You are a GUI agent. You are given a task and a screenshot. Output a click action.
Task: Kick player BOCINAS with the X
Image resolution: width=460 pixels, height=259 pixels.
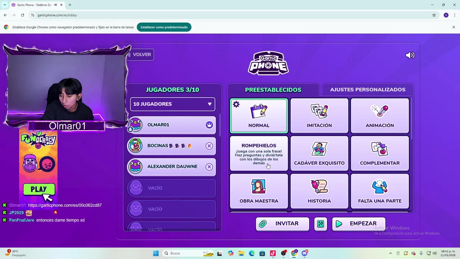(209, 146)
